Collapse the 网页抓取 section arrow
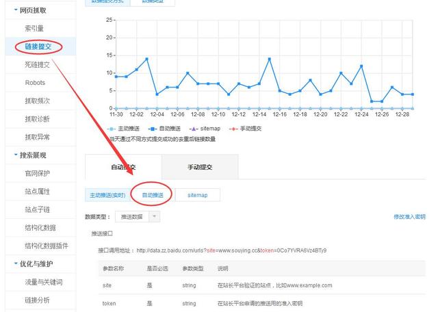This screenshot has width=438, height=312. click(x=16, y=10)
